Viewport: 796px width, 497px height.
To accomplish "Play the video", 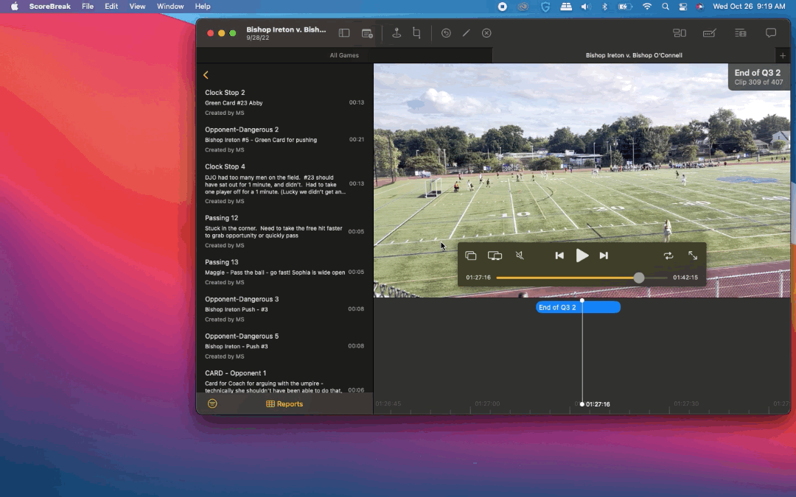I will pyautogui.click(x=582, y=255).
